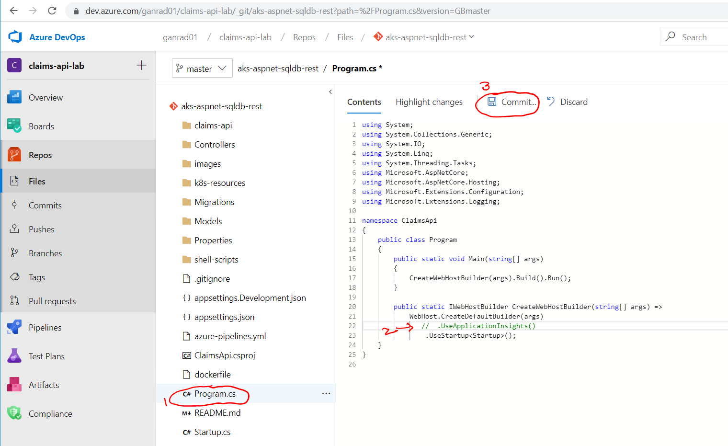
Task: Open appsettings.Development.json file
Action: pyautogui.click(x=250, y=298)
